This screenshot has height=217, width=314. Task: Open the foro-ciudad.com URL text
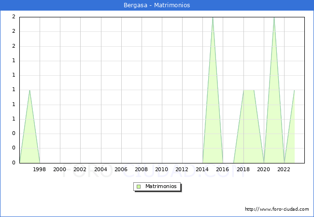[277, 209]
